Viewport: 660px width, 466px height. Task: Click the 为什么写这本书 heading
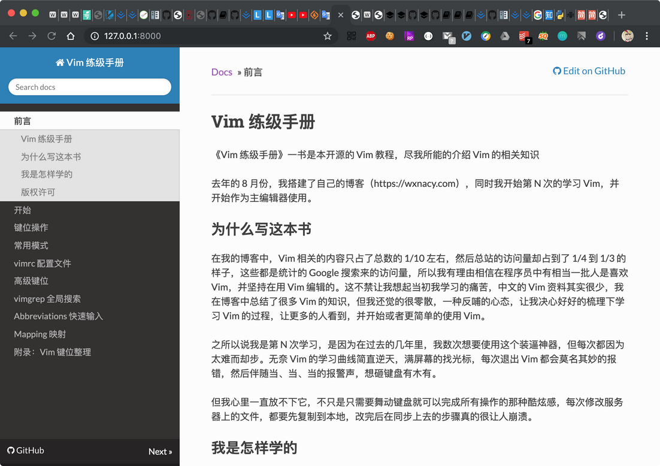tap(261, 229)
